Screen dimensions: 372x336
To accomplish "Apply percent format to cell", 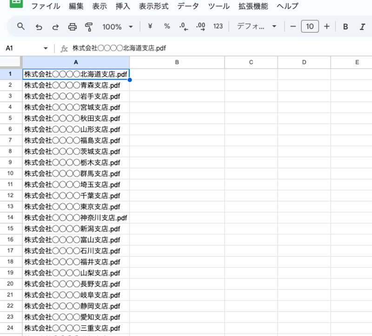I will click(x=167, y=27).
